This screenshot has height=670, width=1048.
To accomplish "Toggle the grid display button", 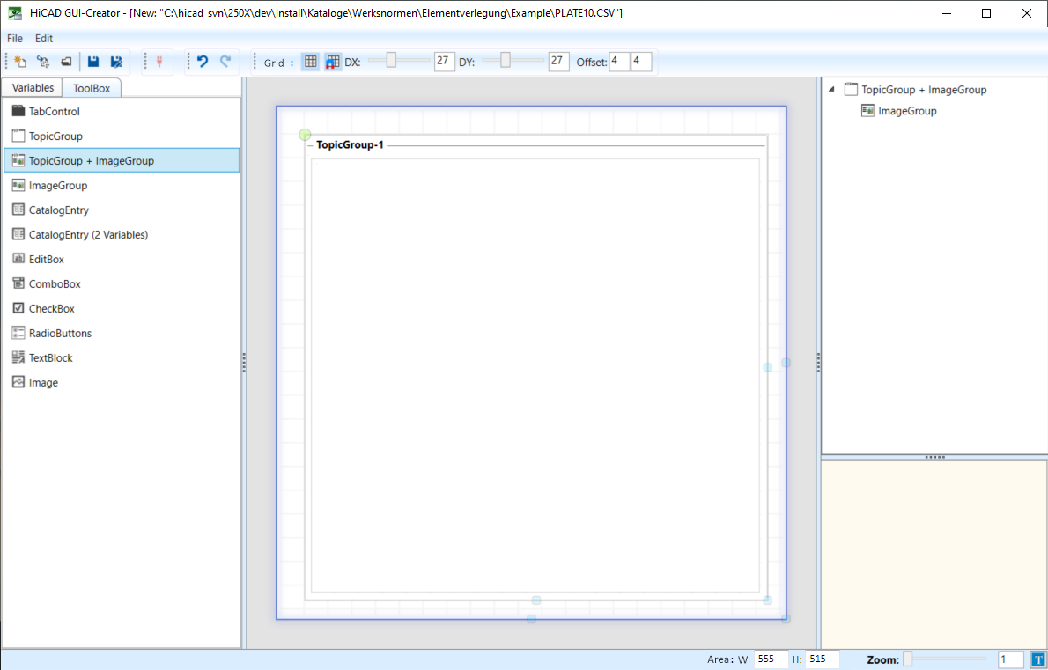I will click(x=310, y=62).
